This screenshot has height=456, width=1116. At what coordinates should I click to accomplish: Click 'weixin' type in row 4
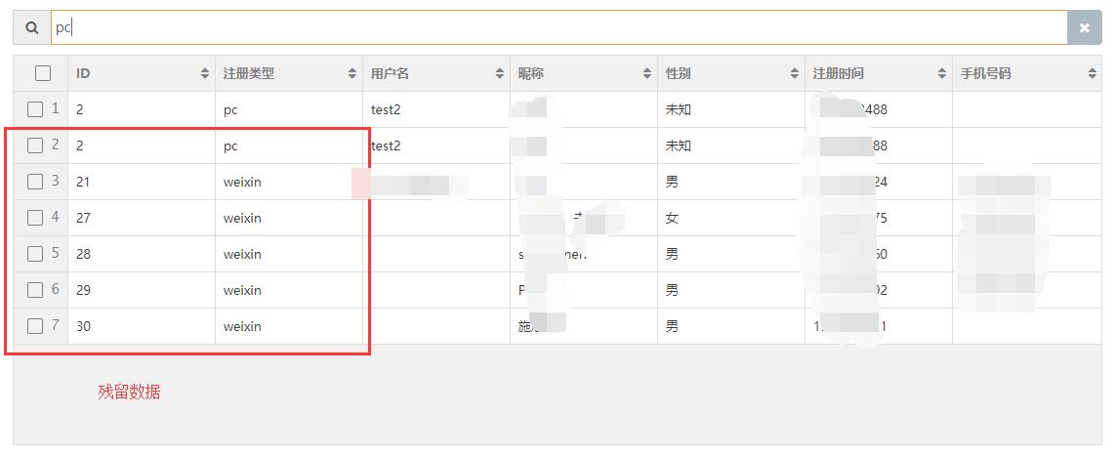[x=243, y=219]
